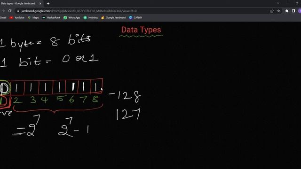The height and width of the screenshot is (169, 301).
Task: Open the HackerRank bookmark
Action: [x=51, y=18]
